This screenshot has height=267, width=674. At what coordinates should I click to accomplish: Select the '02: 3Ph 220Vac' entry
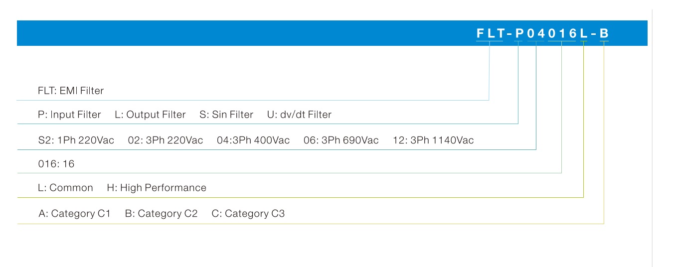point(166,140)
